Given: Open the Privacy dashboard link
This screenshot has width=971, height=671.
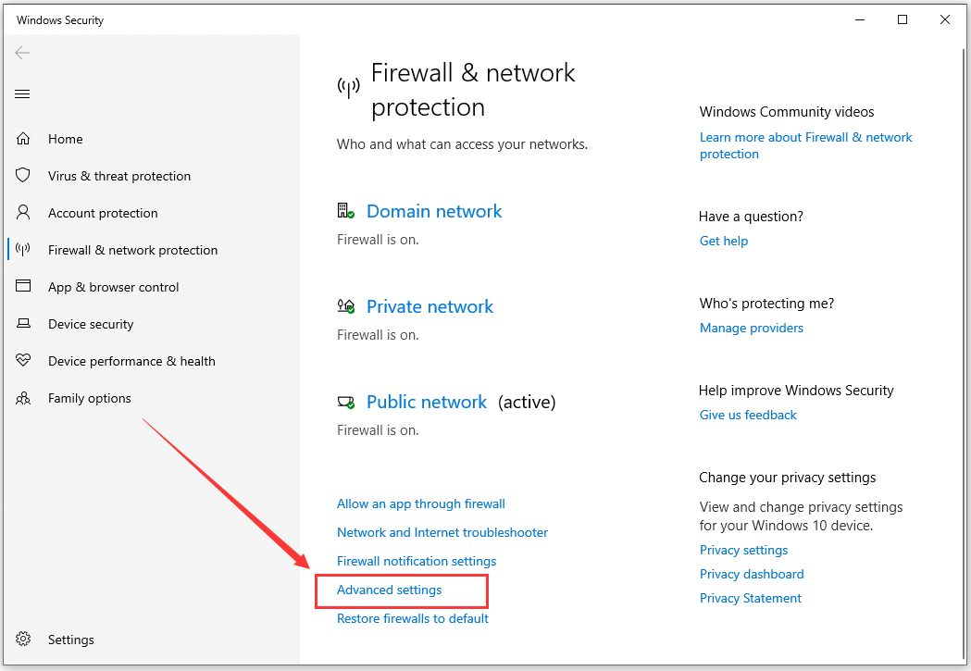Looking at the screenshot, I should coord(752,574).
